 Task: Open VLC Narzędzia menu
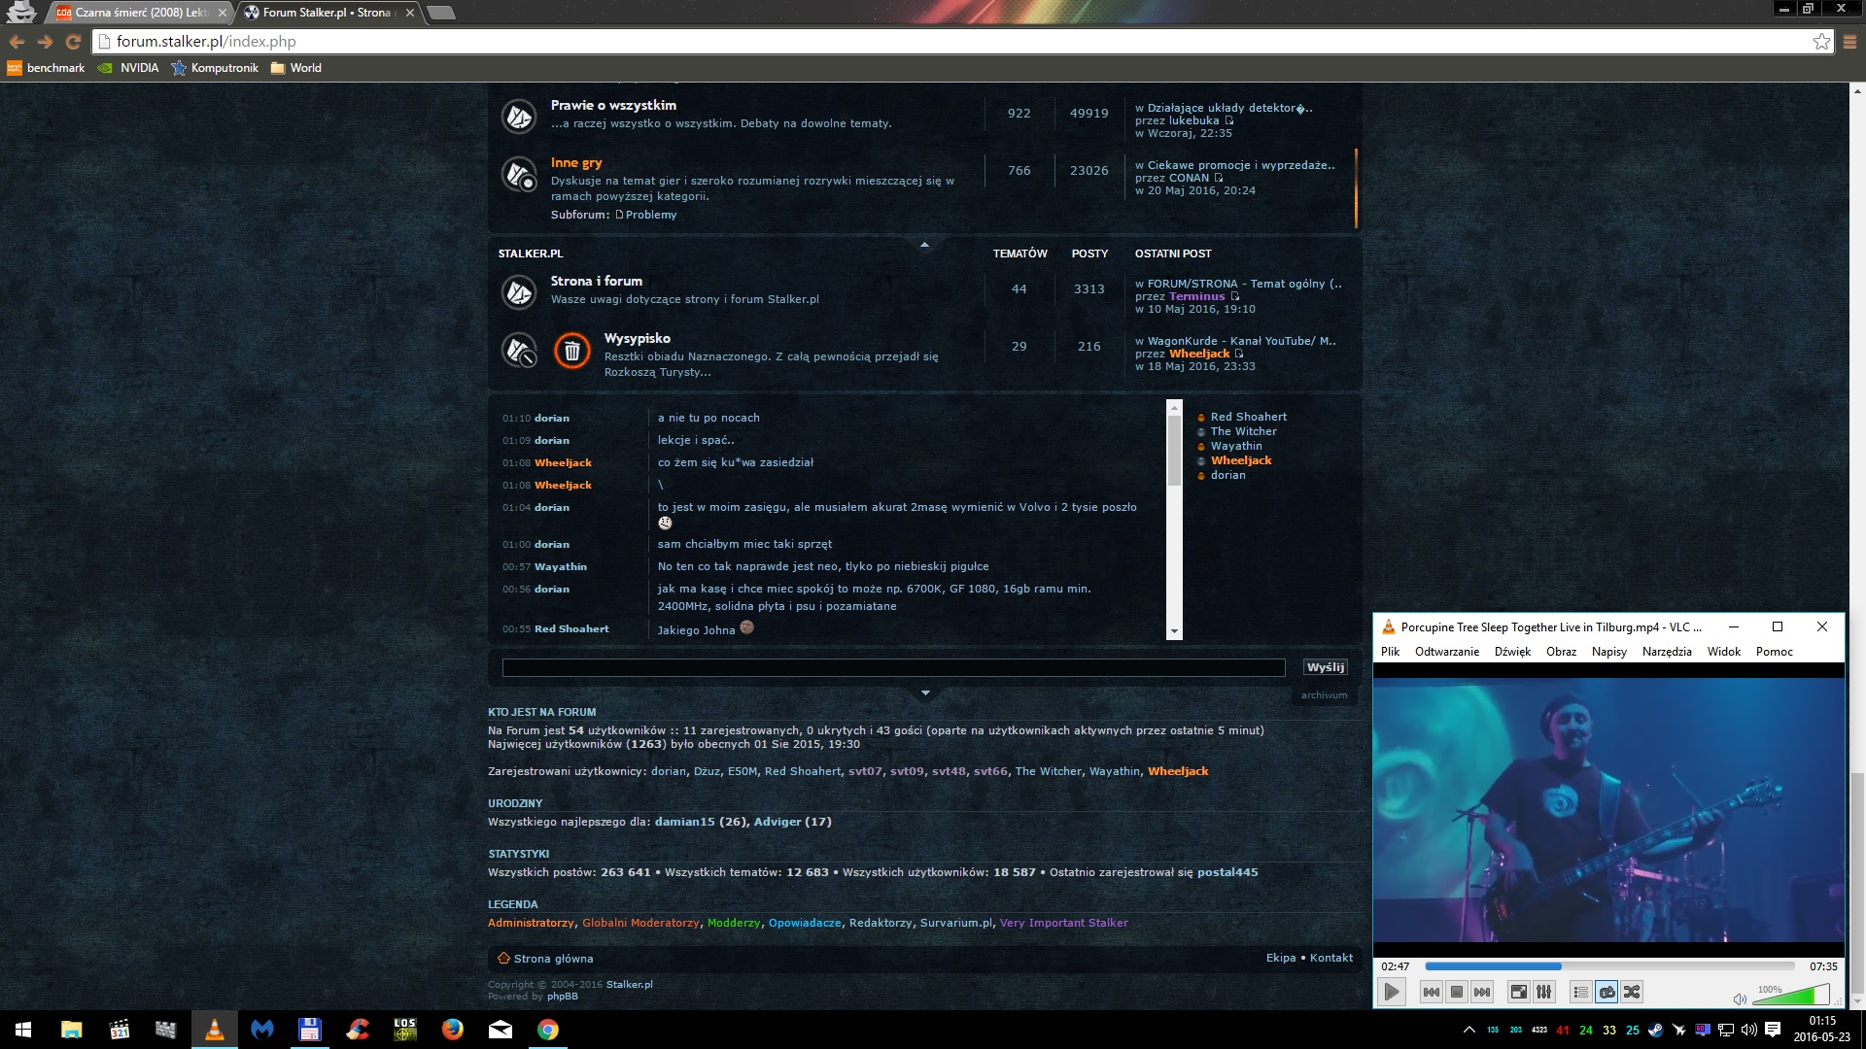(1667, 652)
